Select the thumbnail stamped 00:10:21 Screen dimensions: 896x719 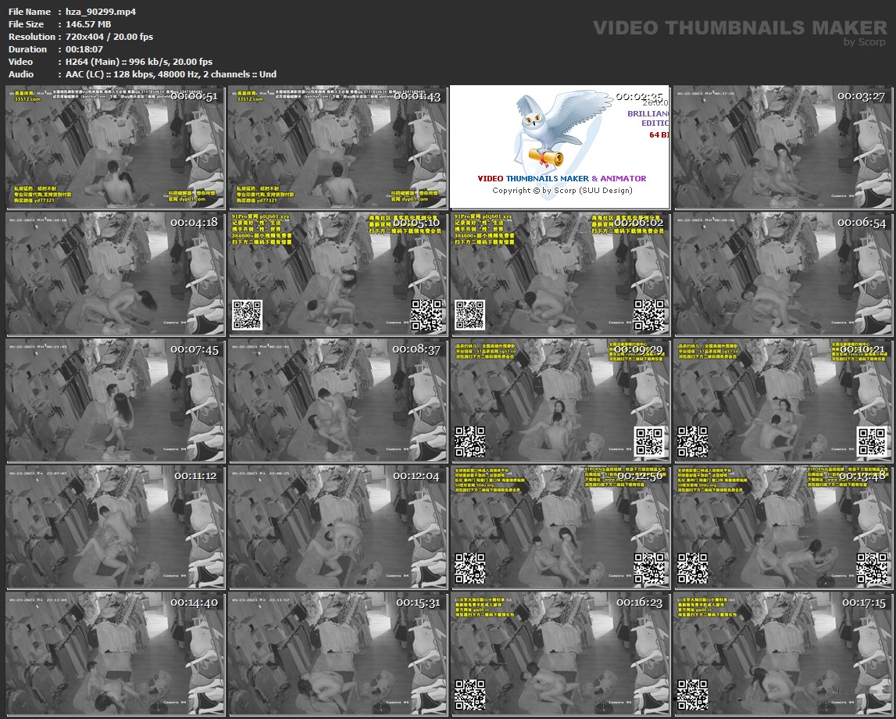(x=782, y=401)
